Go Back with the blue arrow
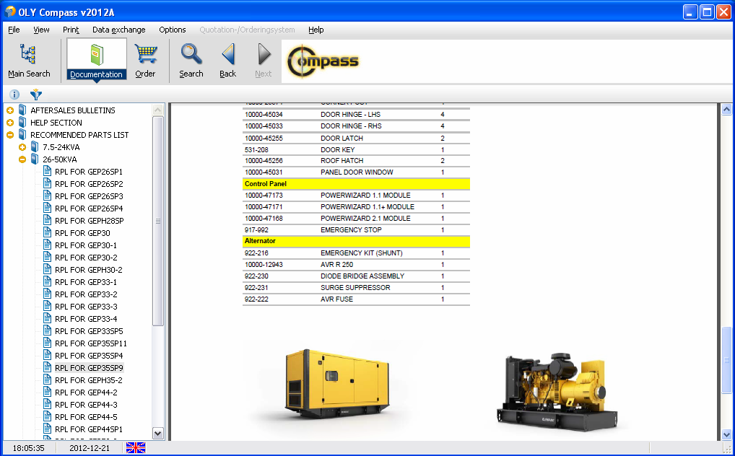 click(x=228, y=60)
